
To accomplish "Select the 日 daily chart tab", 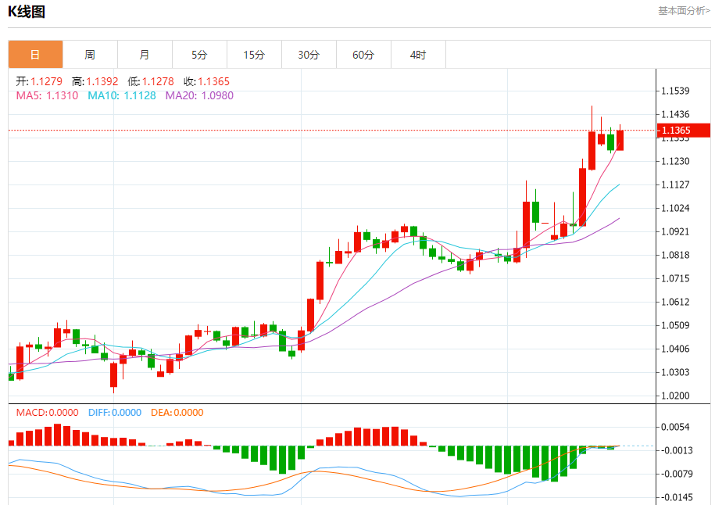I will 36,54.
